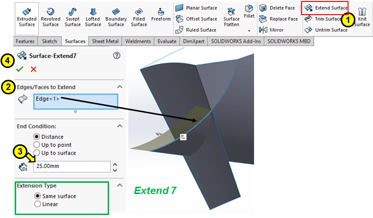373x218 pixels.
Task: Pick the Filled Surface tool
Action: 139,12
